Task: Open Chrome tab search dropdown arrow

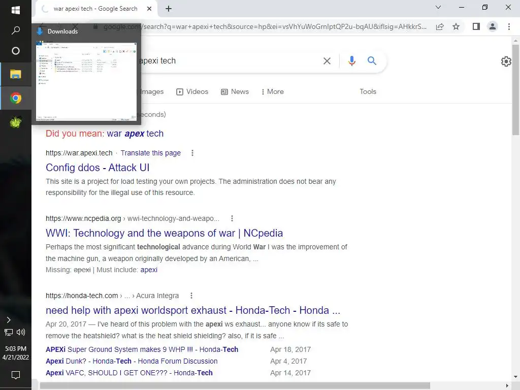Action: tap(438, 7)
